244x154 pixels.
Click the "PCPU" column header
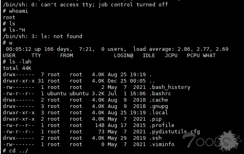pos(193,56)
